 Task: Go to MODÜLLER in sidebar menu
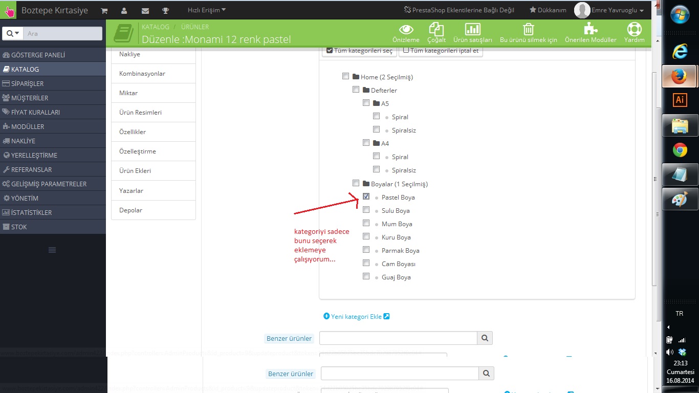click(53, 126)
